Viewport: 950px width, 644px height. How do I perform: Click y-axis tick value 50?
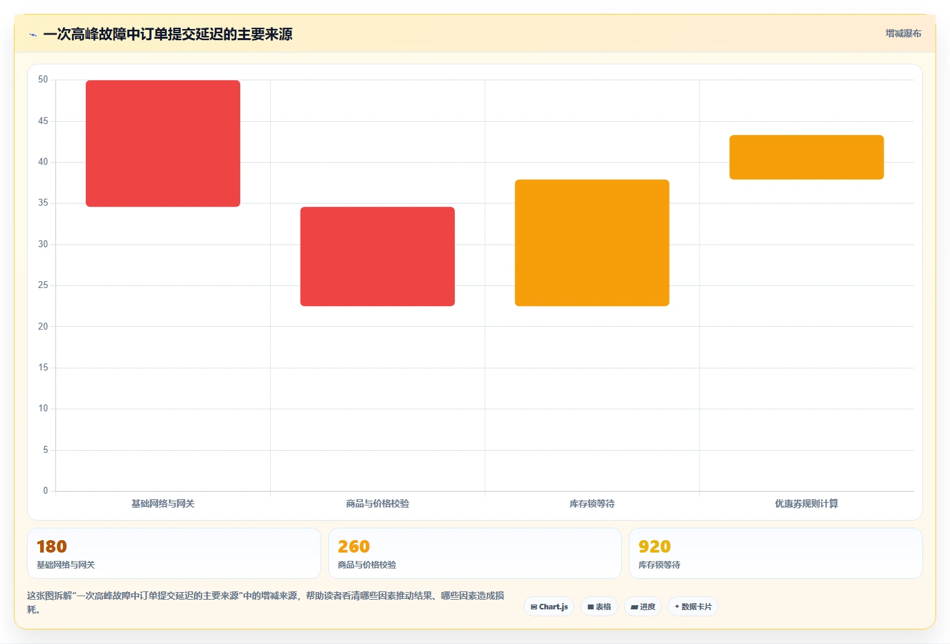(43, 80)
